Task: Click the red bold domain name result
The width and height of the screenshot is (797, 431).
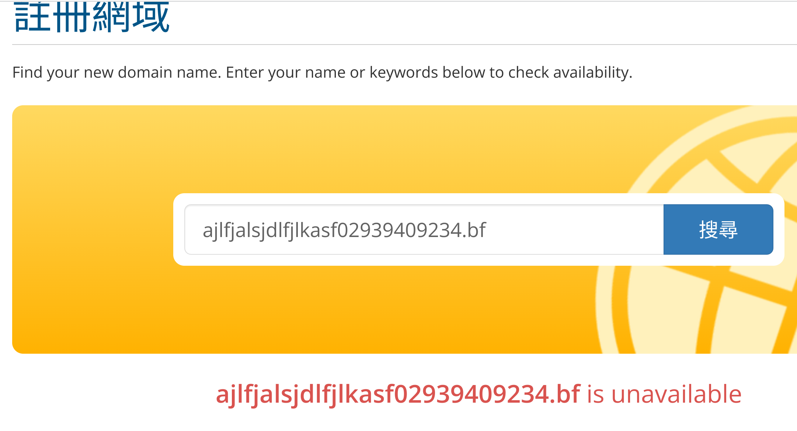Action: click(398, 394)
